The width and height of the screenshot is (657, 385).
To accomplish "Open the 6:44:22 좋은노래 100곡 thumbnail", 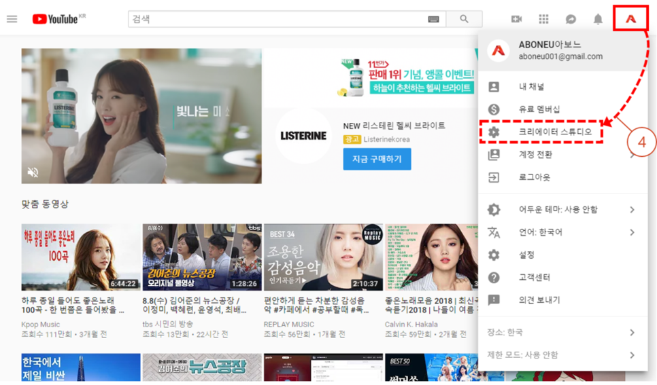I will pos(81,257).
